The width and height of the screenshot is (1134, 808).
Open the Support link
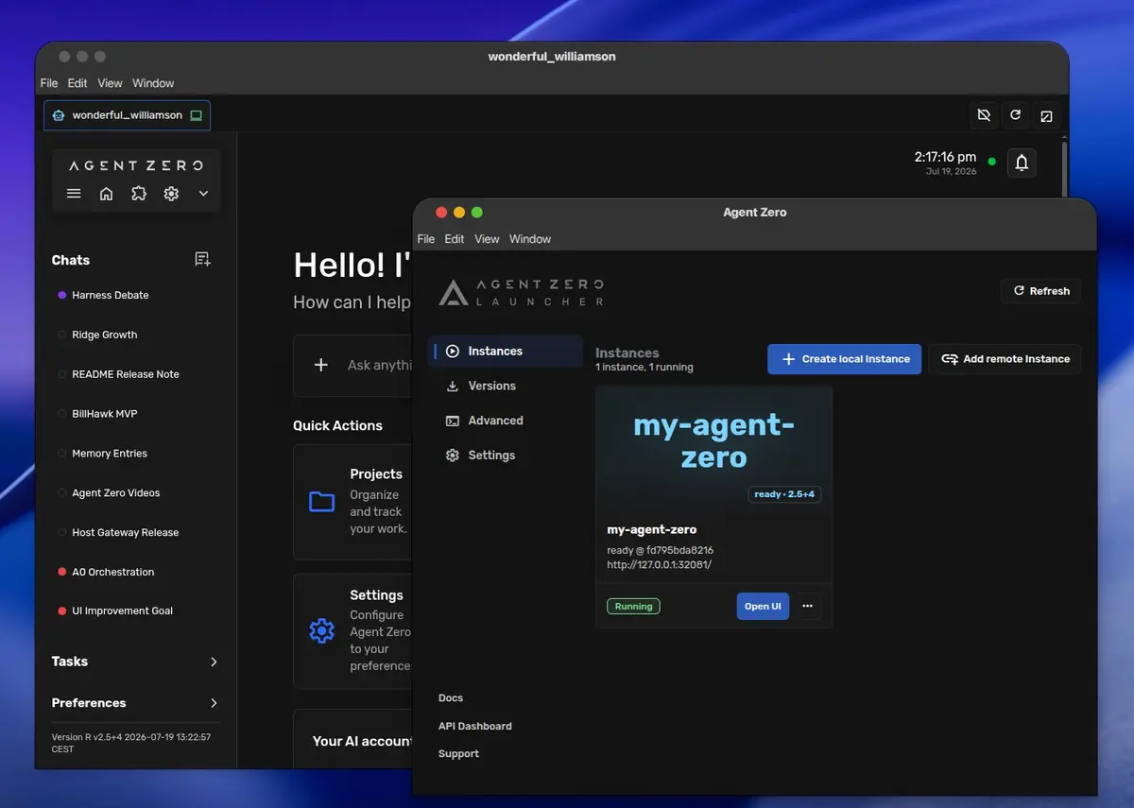tap(458, 754)
